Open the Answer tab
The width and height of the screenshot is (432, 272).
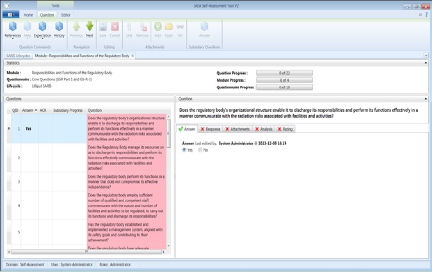tap(187, 129)
